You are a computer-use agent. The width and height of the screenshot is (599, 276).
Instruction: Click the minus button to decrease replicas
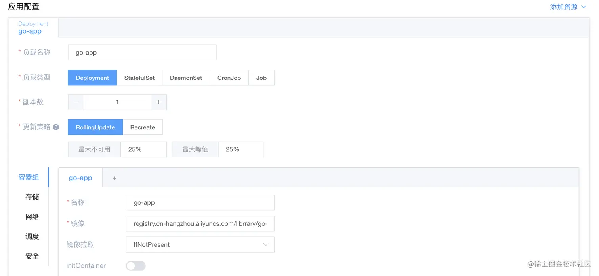[76, 102]
